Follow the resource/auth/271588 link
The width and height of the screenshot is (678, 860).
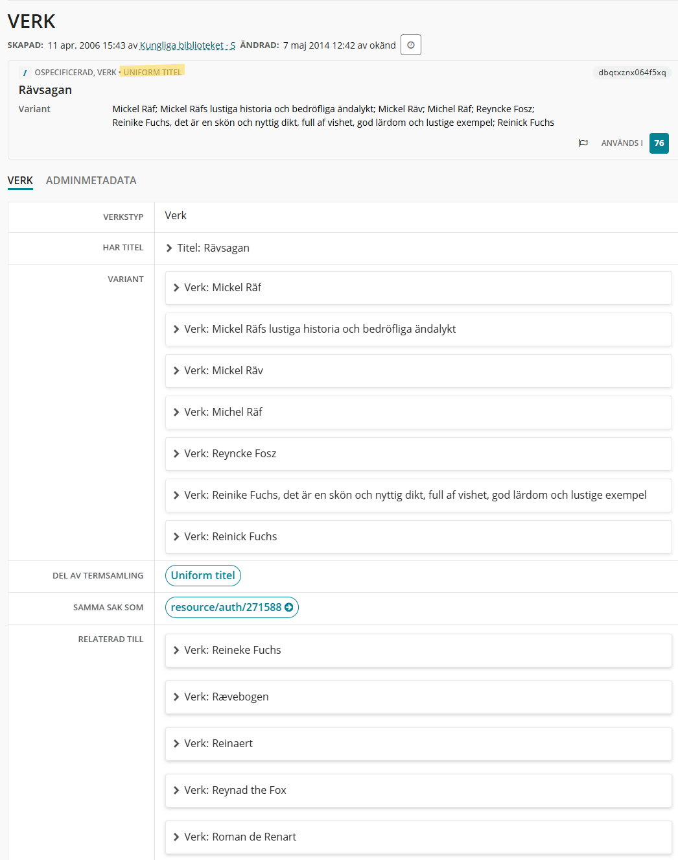click(232, 608)
